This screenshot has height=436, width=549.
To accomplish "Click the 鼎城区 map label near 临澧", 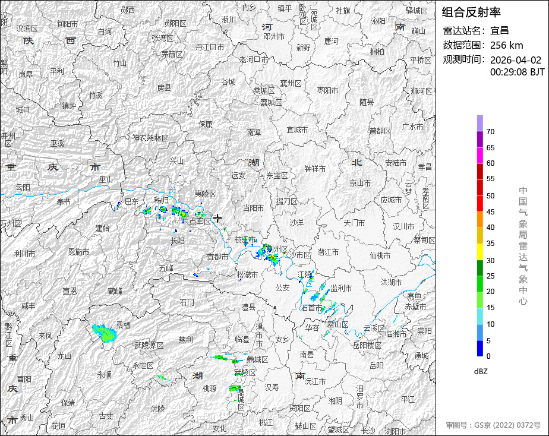I will pyautogui.click(x=257, y=359).
